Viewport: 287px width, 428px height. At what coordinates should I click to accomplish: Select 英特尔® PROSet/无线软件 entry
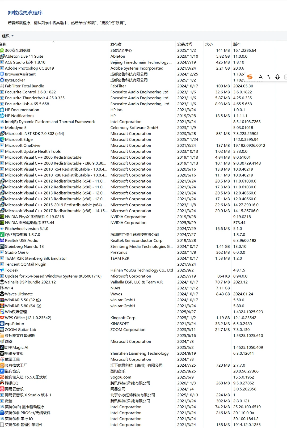click(x=138, y=413)
